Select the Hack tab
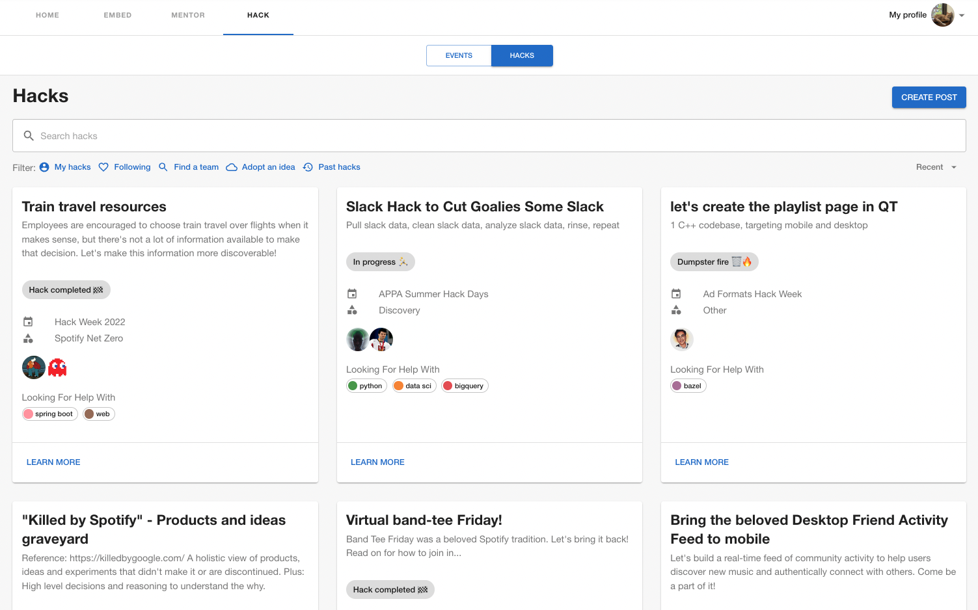This screenshot has height=610, width=978. point(258,15)
